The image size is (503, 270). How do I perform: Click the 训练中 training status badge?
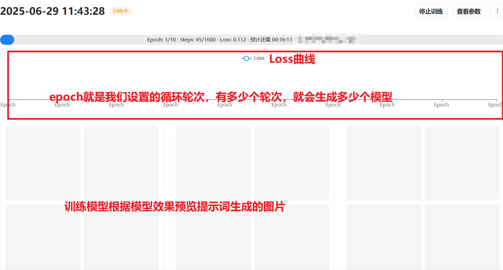tap(120, 11)
